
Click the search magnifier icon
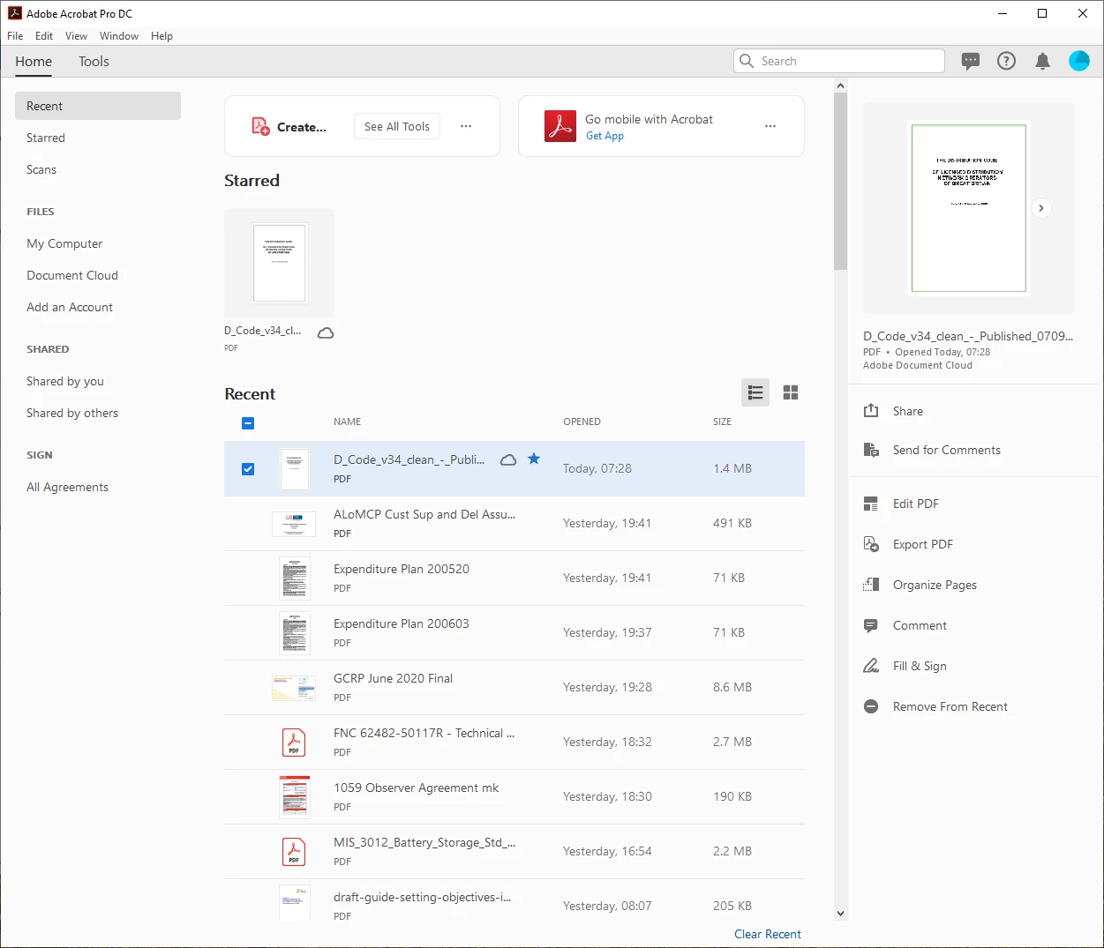click(747, 61)
